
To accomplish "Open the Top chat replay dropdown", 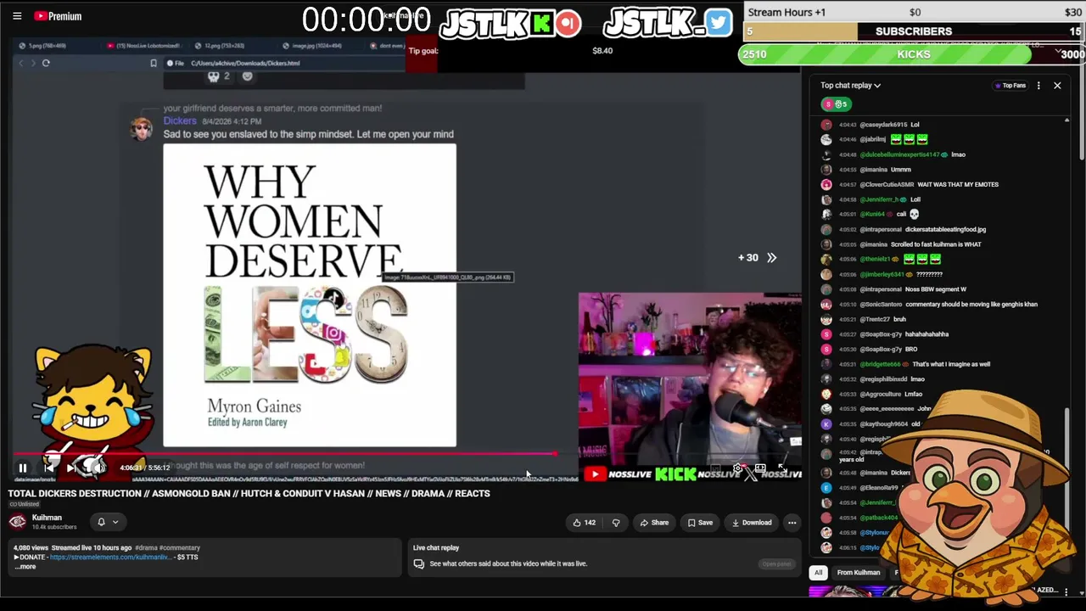I will pyautogui.click(x=850, y=86).
